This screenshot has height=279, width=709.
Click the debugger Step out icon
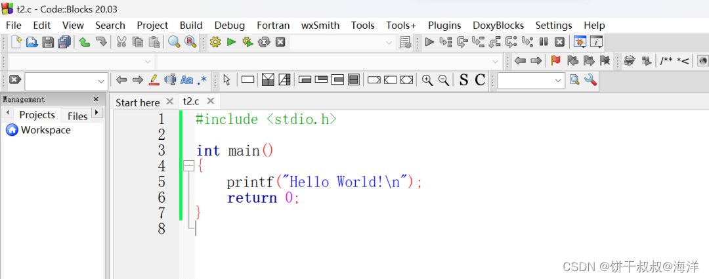(x=495, y=42)
